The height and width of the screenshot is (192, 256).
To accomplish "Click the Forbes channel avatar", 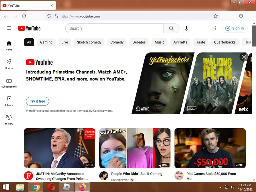I will tap(28, 176).
